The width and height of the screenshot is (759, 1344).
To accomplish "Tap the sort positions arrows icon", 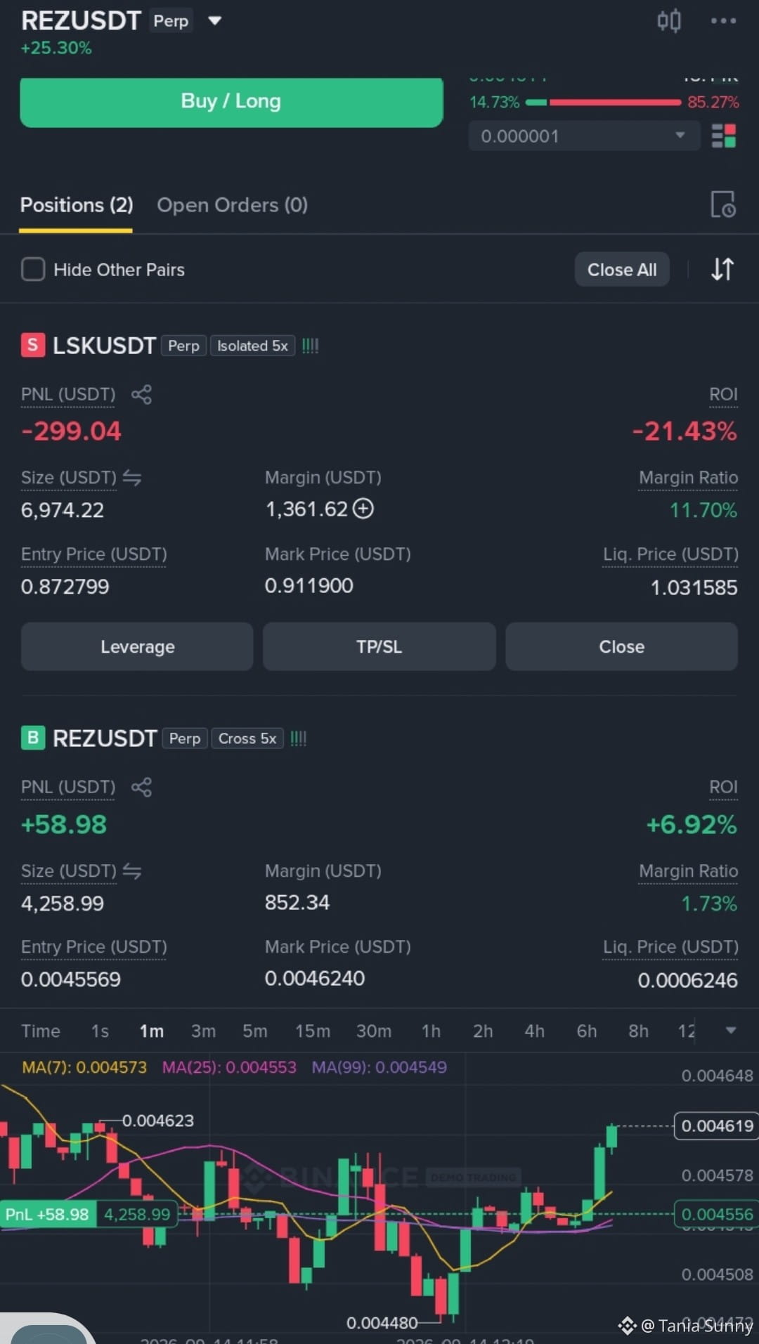I will coord(722,269).
